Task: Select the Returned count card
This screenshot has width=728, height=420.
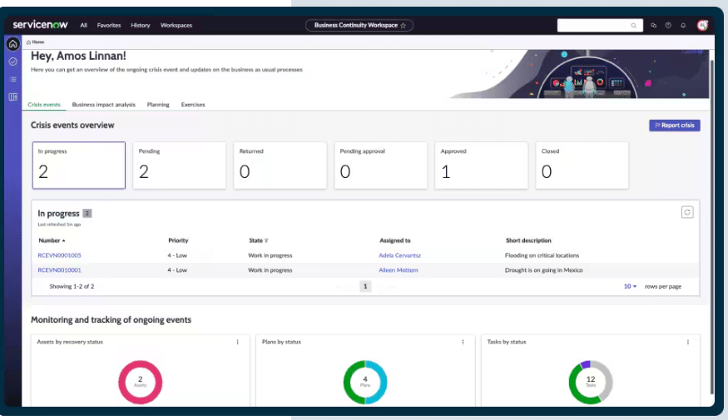Action: coord(280,166)
